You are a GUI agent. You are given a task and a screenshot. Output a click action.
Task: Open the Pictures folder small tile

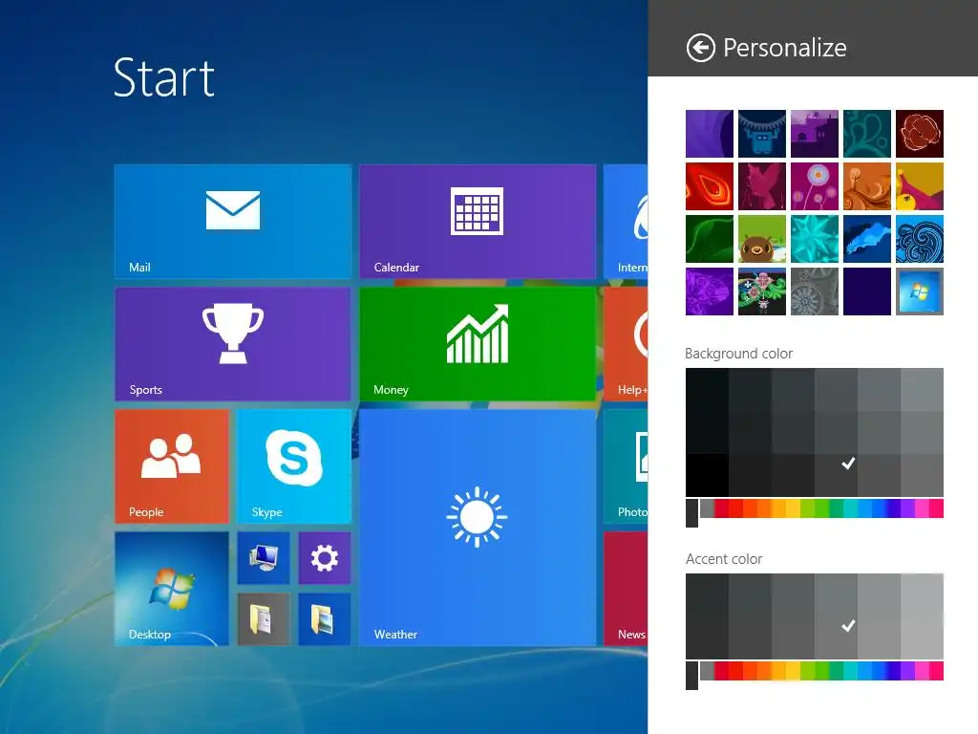point(325,619)
